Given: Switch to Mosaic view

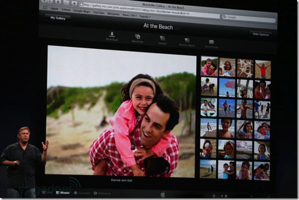Looking at the screenshot, I should point(63,193).
